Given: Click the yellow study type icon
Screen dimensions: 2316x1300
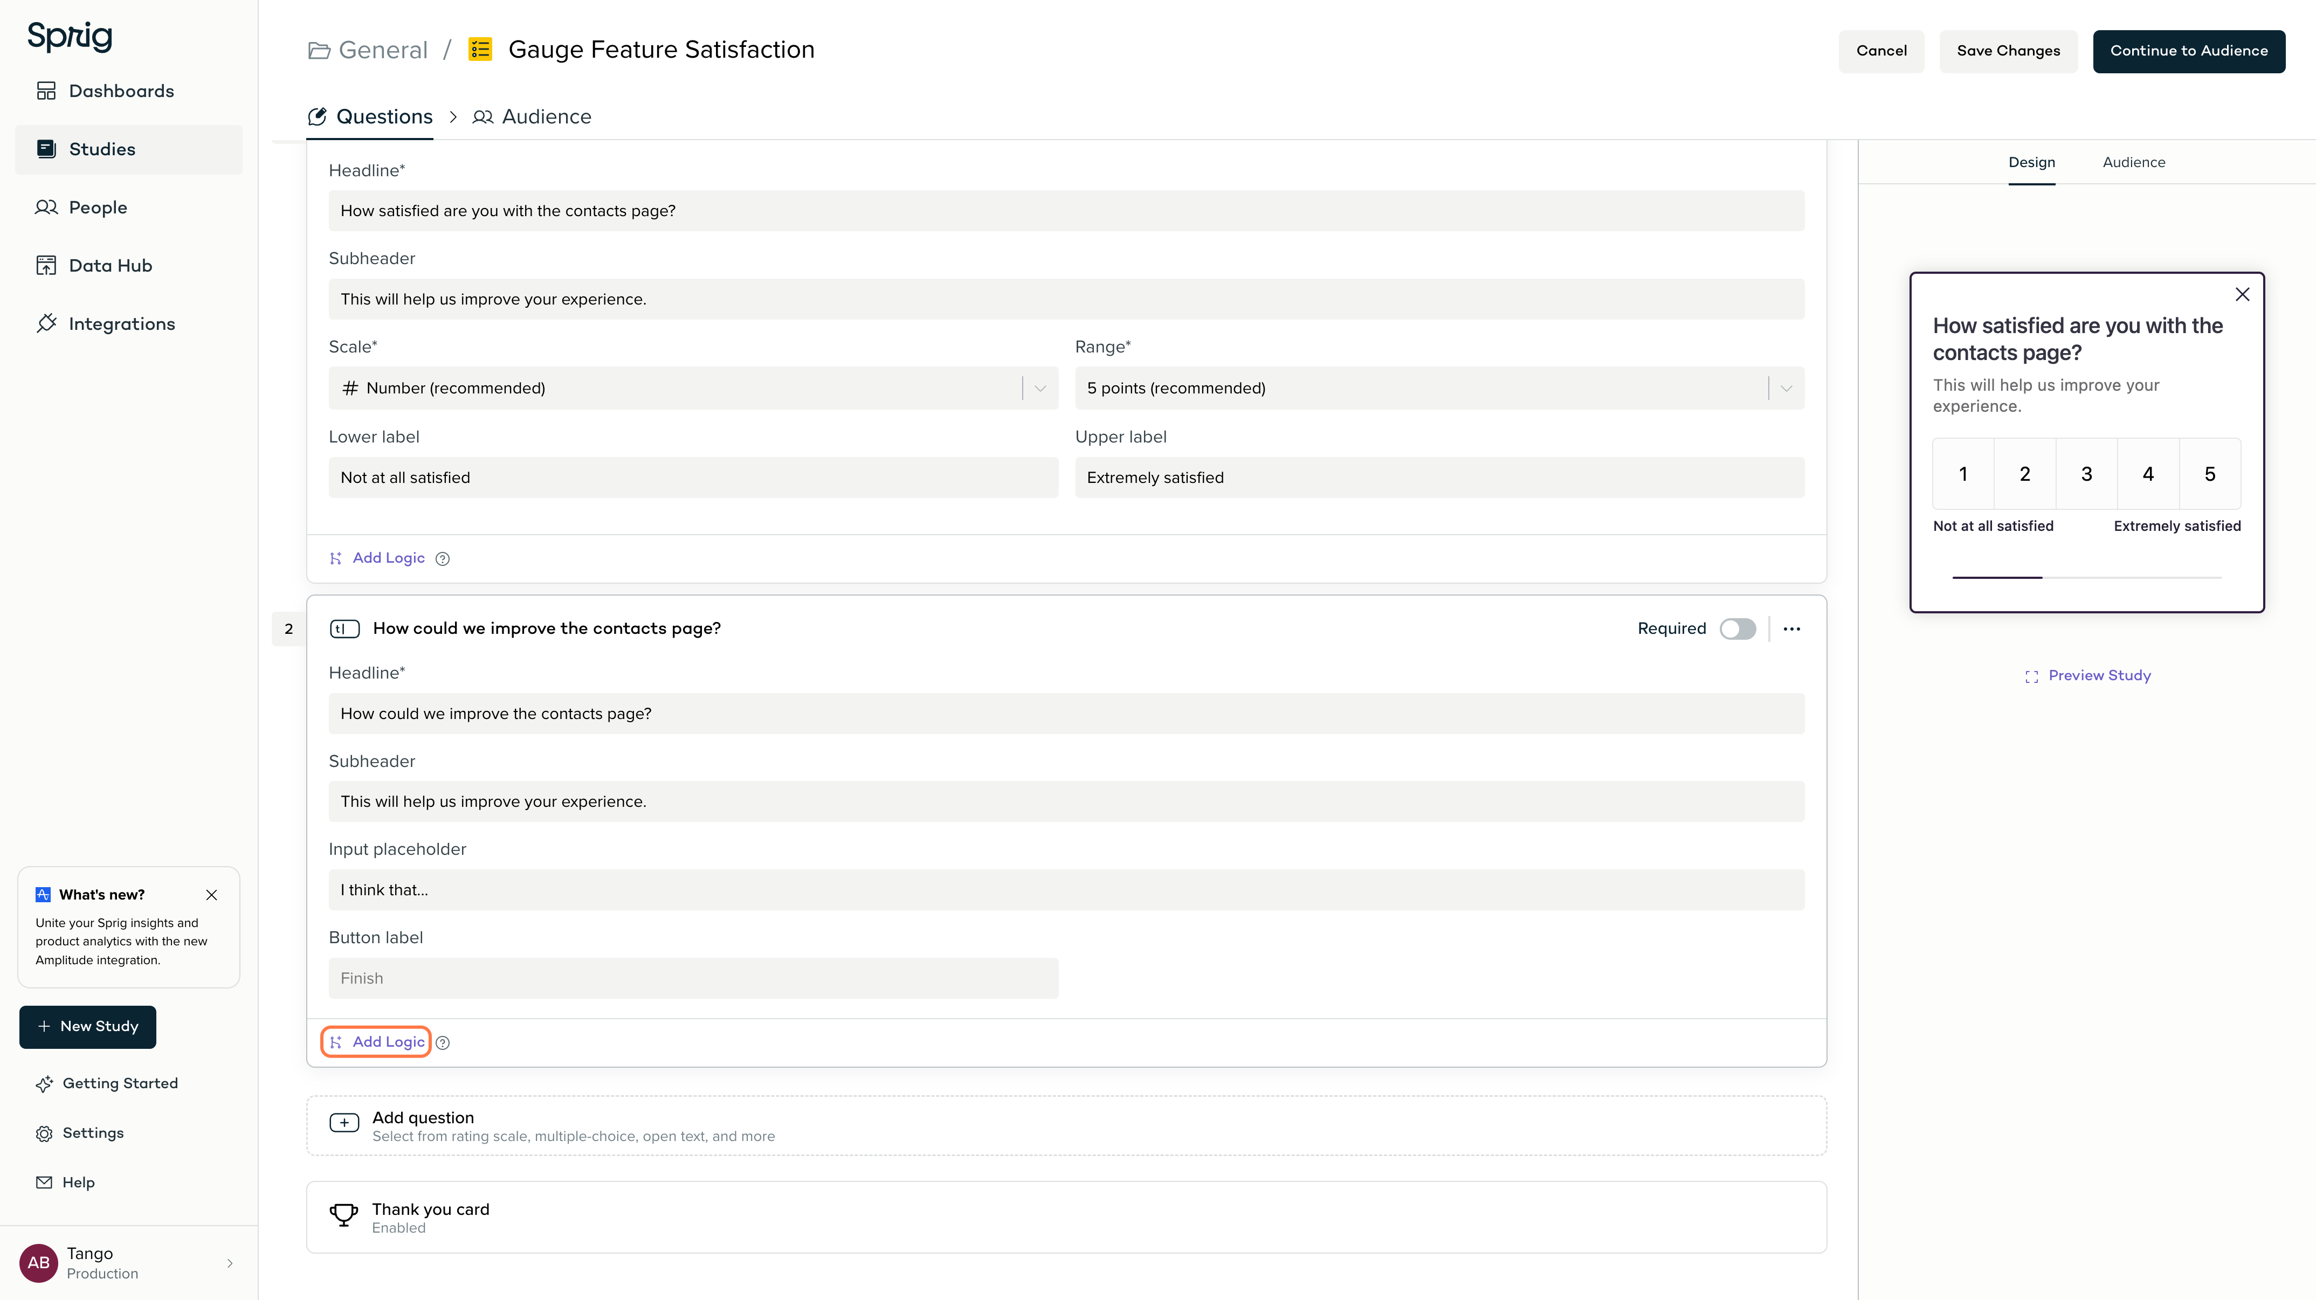Looking at the screenshot, I should click(480, 50).
